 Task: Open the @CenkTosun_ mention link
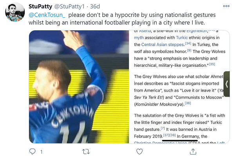pyautogui.click(x=47, y=15)
